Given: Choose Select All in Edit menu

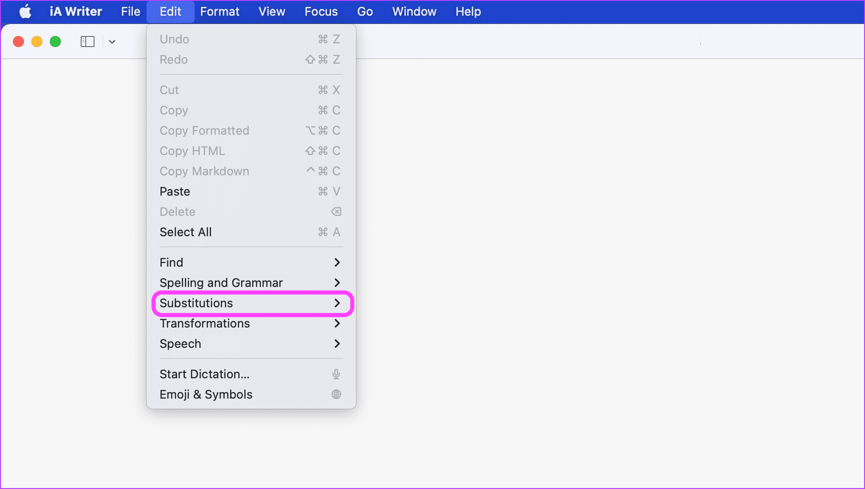Looking at the screenshot, I should pos(251,232).
